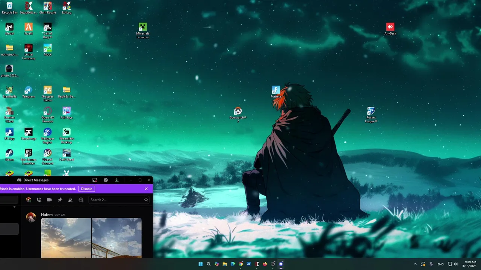Viewport: 481px width, 270px height.
Task: Disable streamer mode in Discord banner
Action: tap(86, 189)
